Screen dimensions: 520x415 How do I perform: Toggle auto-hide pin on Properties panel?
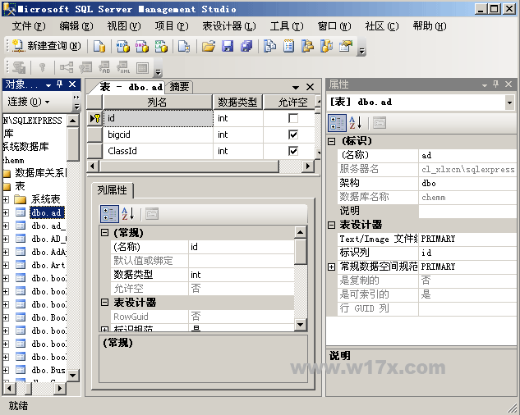tap(496, 84)
